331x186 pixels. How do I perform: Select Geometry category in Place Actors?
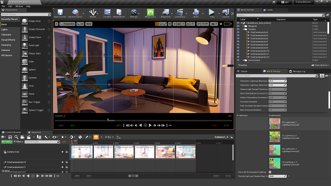(6, 45)
